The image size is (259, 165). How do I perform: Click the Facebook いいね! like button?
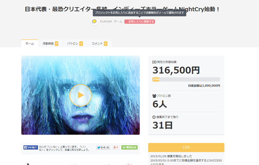coord(31,147)
